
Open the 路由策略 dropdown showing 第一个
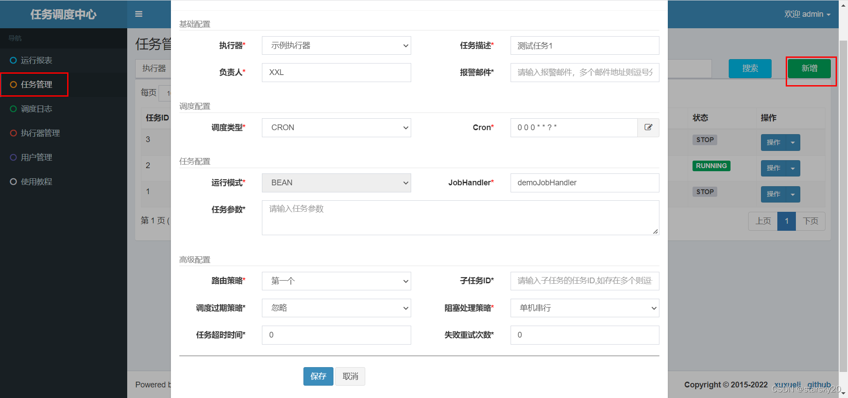(x=336, y=281)
